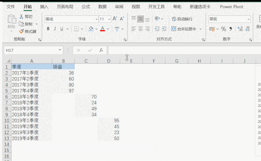Toggle Bold formatting
This screenshot has height=161, width=261.
[48, 29]
